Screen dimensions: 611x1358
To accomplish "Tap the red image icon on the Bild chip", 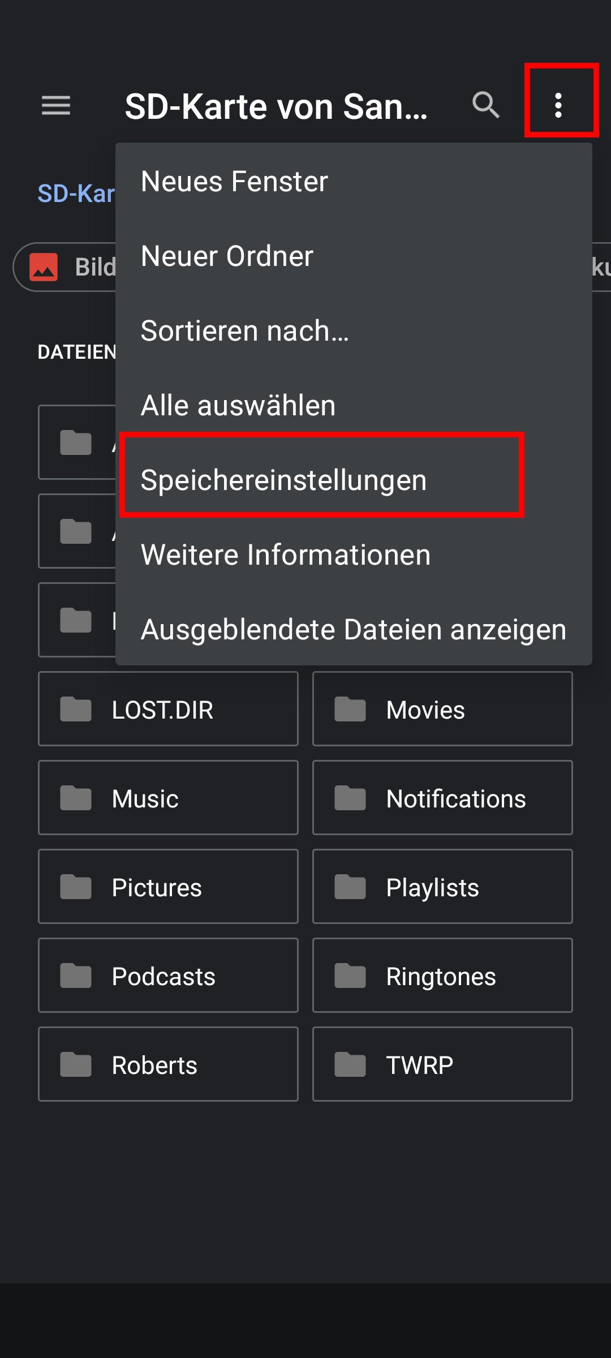I will (x=45, y=266).
